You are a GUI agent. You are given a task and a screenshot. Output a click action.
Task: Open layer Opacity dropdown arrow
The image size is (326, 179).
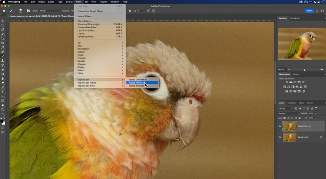click(x=315, y=113)
